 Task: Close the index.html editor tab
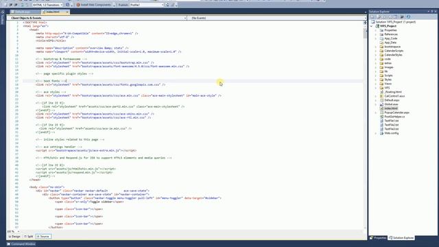coord(67,12)
